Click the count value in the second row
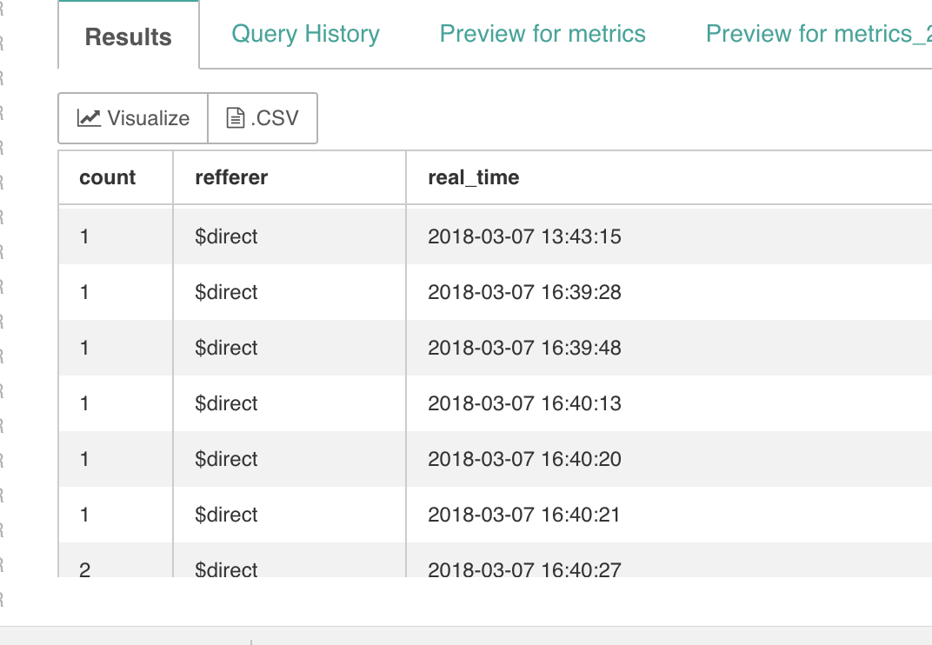932x645 pixels. coord(84,291)
